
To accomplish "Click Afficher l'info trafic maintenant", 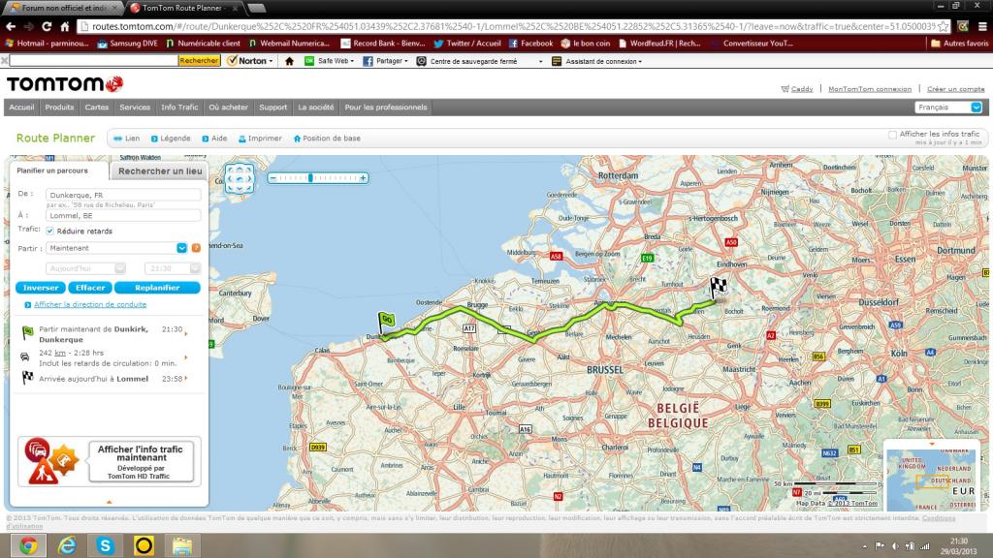I will coord(141,461).
